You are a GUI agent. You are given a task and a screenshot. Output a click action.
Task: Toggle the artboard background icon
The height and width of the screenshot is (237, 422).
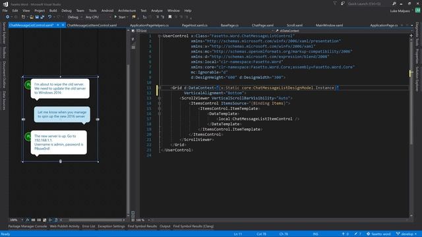click(x=44, y=220)
